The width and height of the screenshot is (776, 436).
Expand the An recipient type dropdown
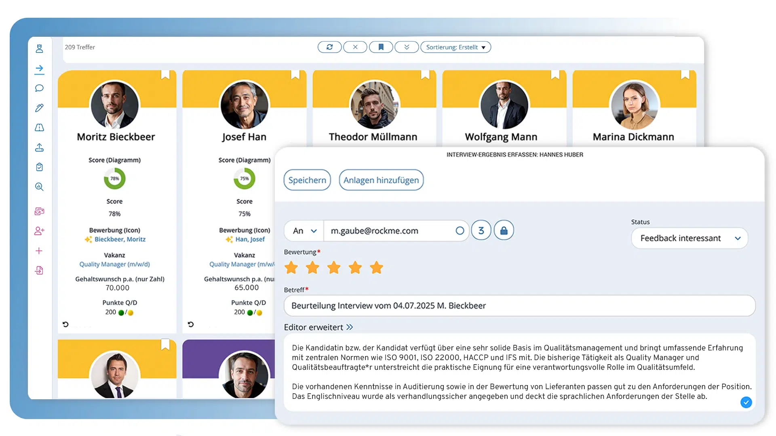pyautogui.click(x=304, y=231)
